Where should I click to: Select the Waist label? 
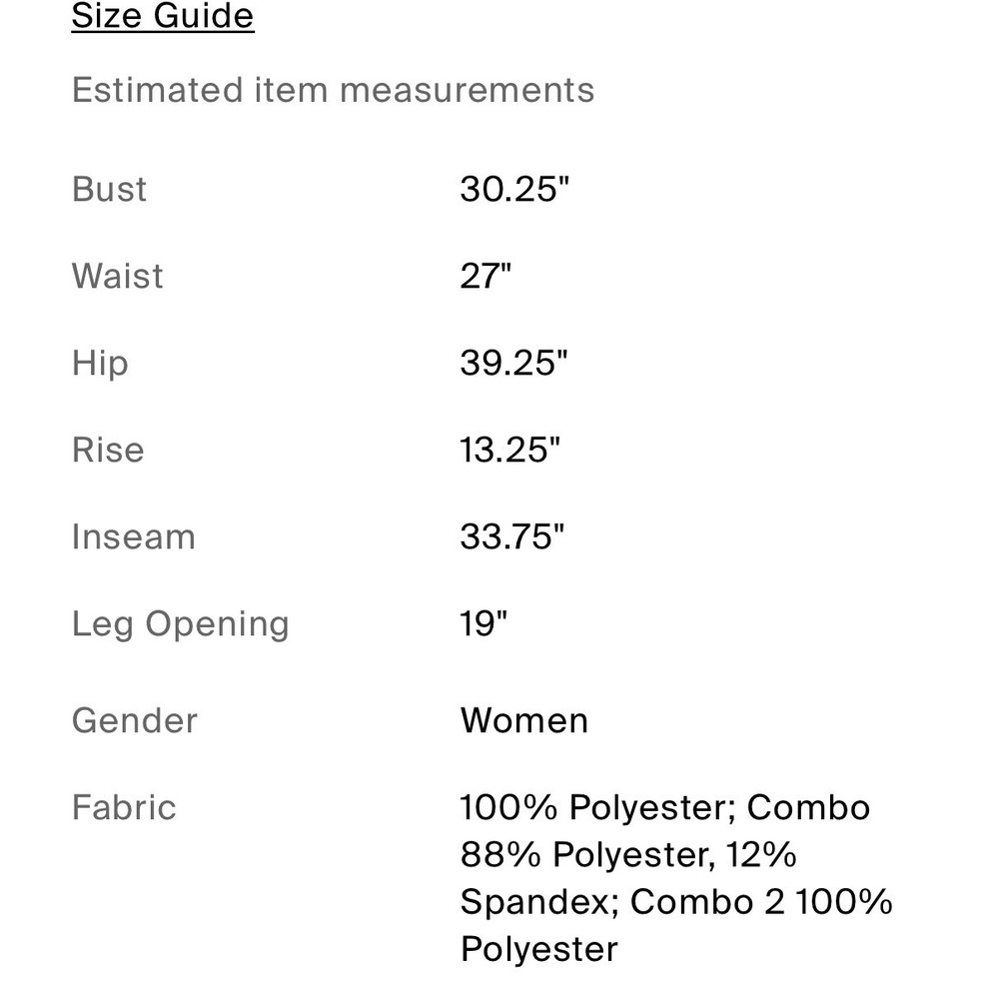click(117, 276)
